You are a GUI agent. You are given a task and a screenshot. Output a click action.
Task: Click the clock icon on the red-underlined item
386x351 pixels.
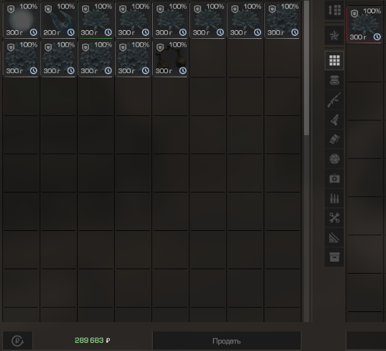tap(377, 37)
